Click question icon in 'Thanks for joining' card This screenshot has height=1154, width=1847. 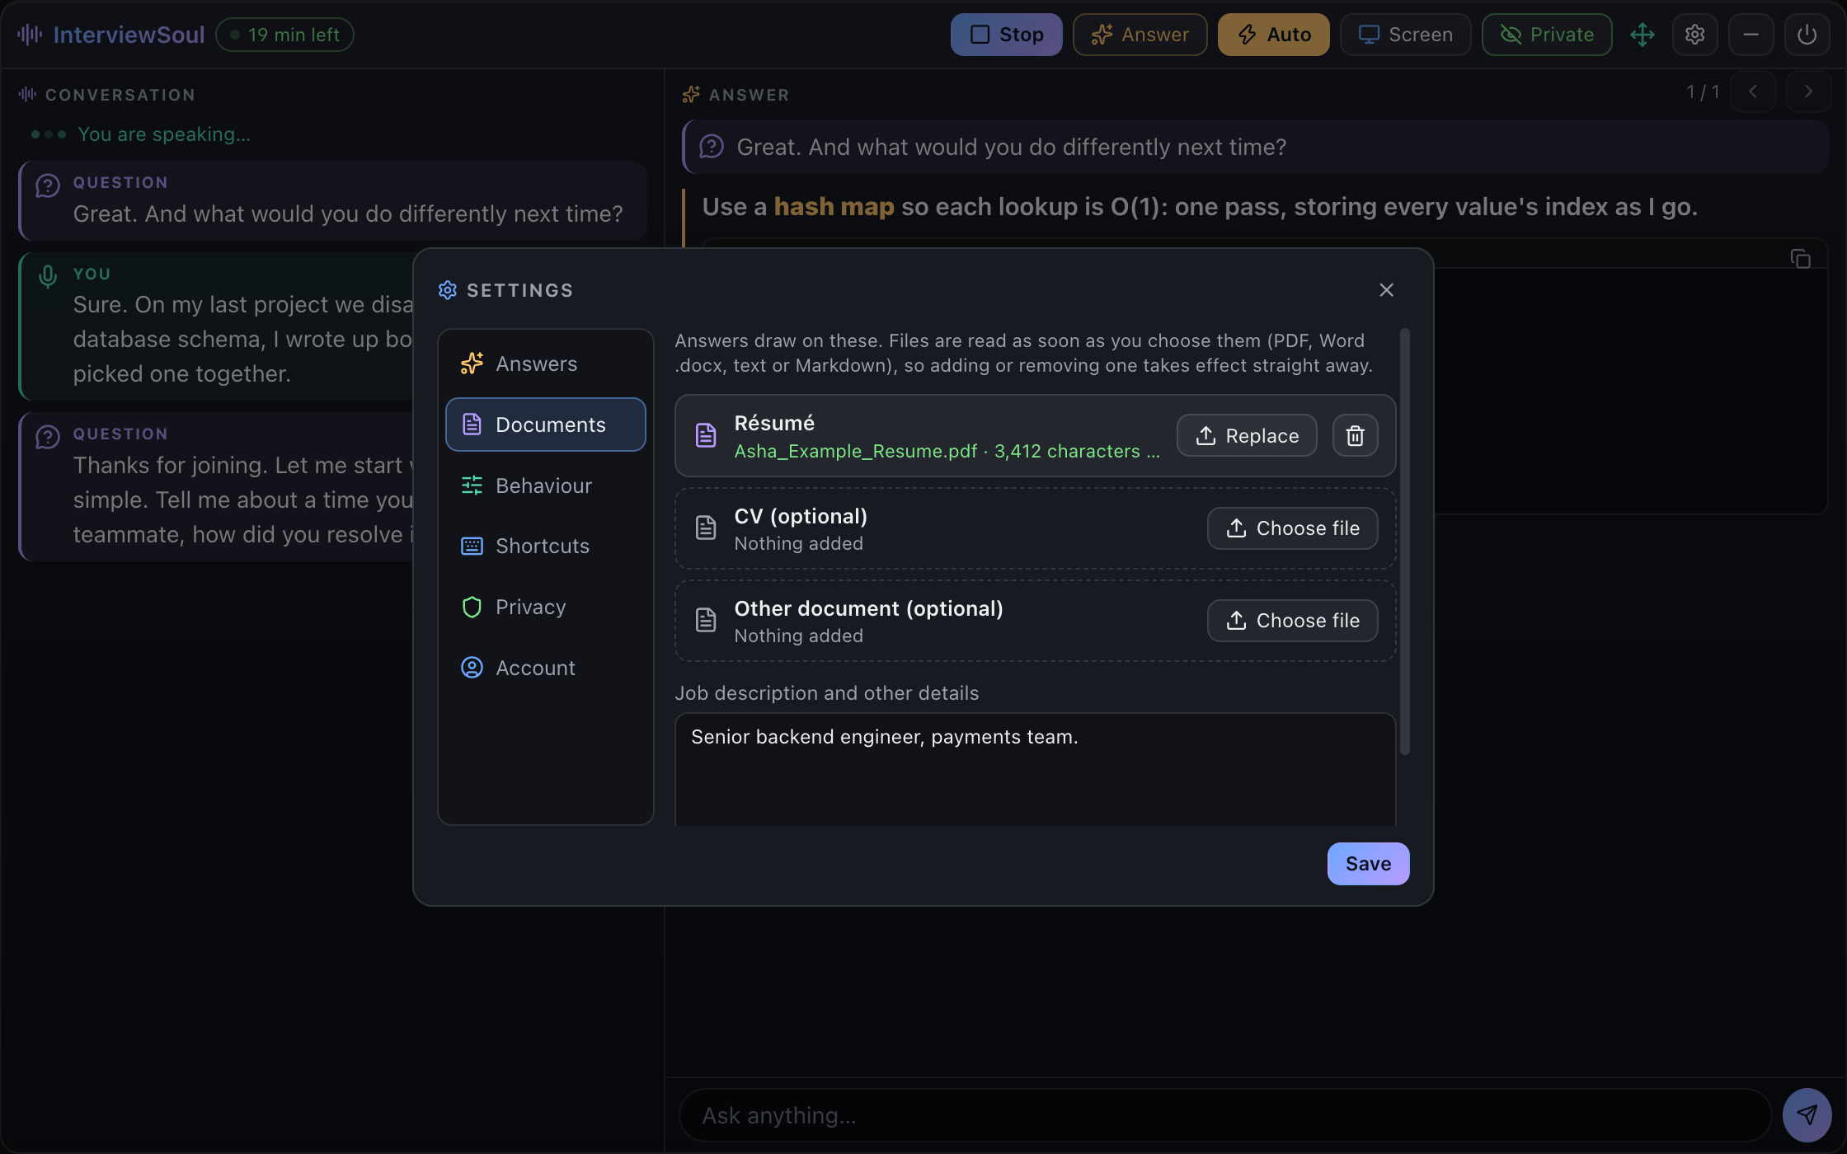pos(48,437)
